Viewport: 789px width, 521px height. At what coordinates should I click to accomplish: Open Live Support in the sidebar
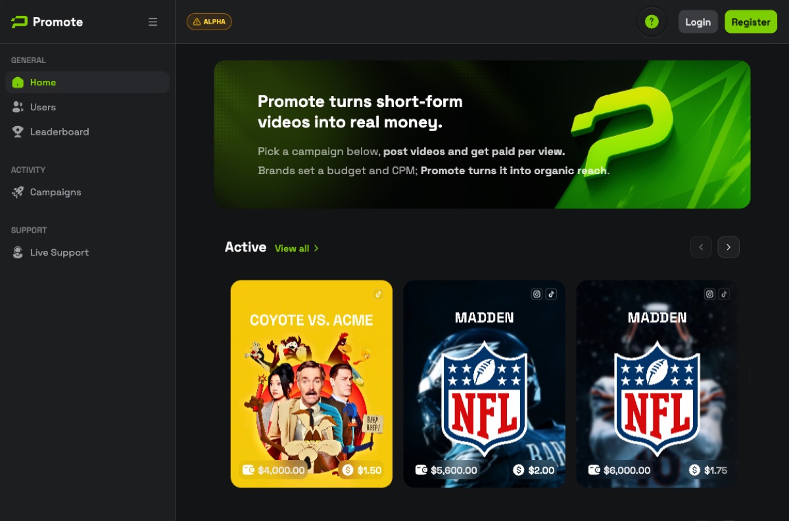pyautogui.click(x=87, y=252)
